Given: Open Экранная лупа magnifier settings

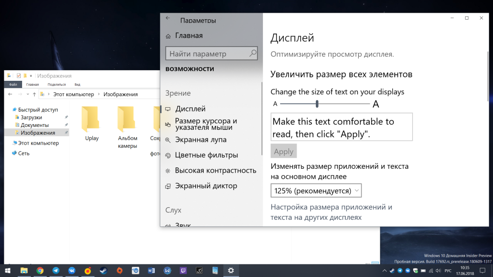Looking at the screenshot, I should click(200, 140).
